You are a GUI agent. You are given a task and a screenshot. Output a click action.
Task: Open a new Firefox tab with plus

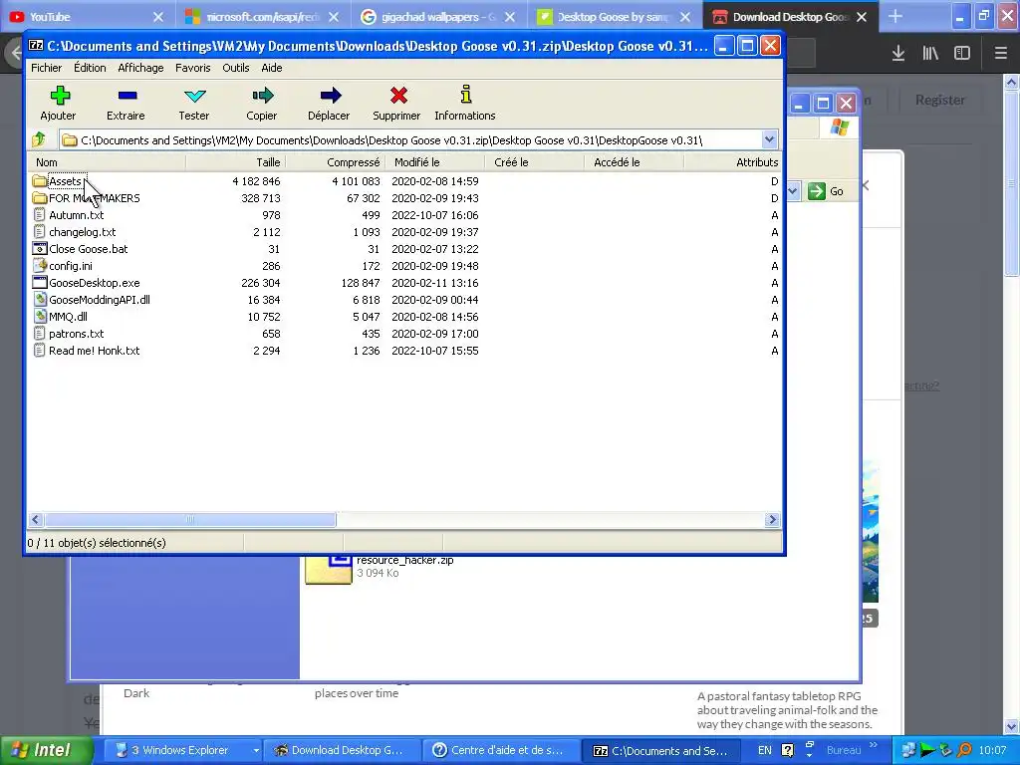895,16
